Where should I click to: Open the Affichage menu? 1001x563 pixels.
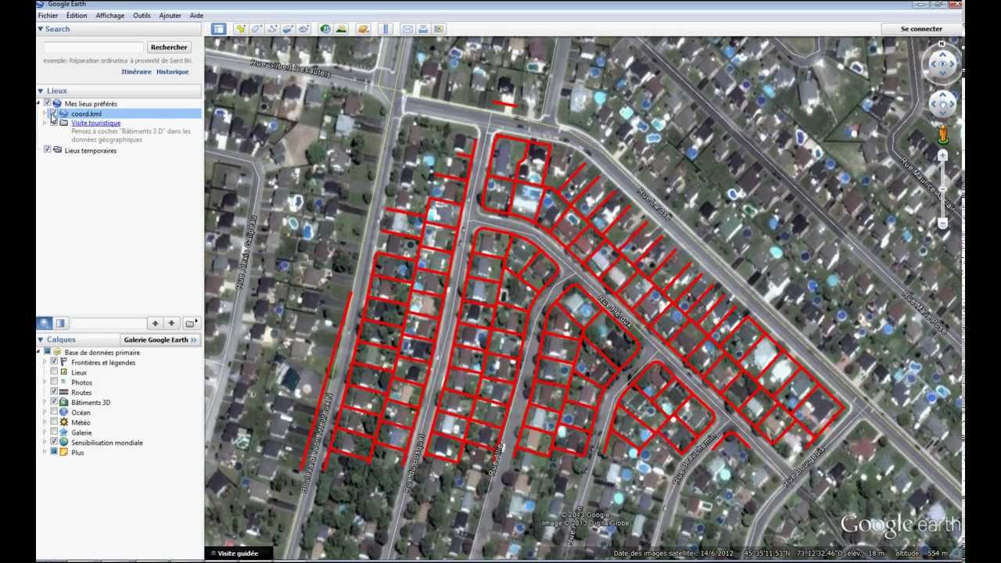click(x=110, y=15)
